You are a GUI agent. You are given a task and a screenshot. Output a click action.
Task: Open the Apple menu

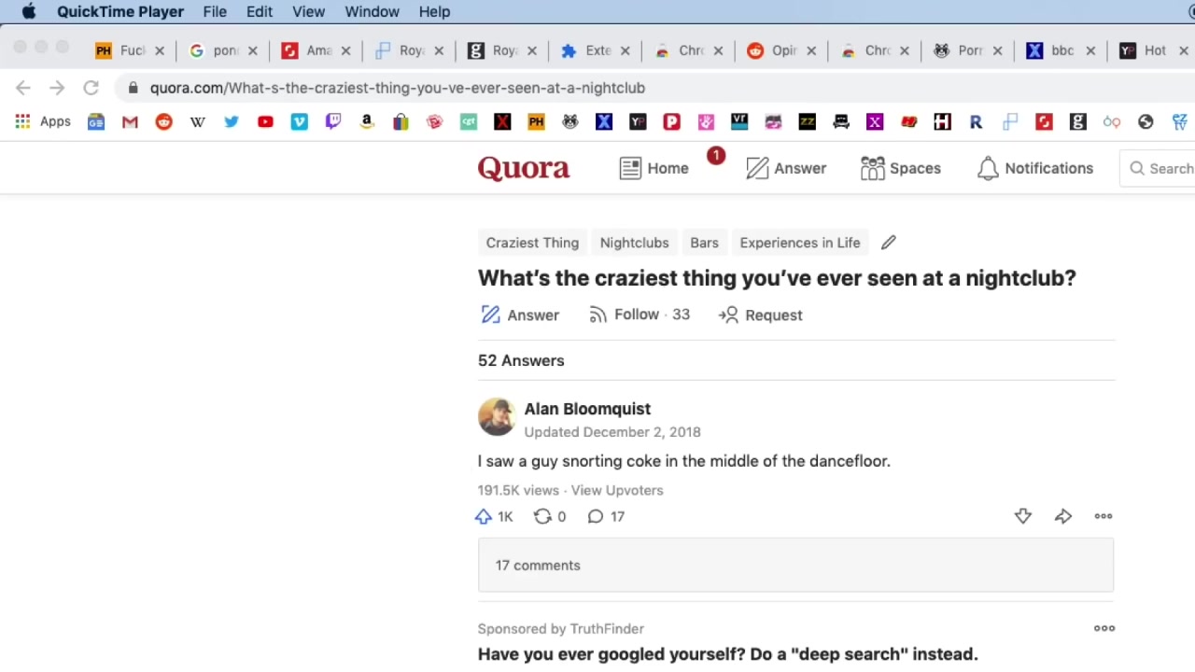click(x=29, y=11)
